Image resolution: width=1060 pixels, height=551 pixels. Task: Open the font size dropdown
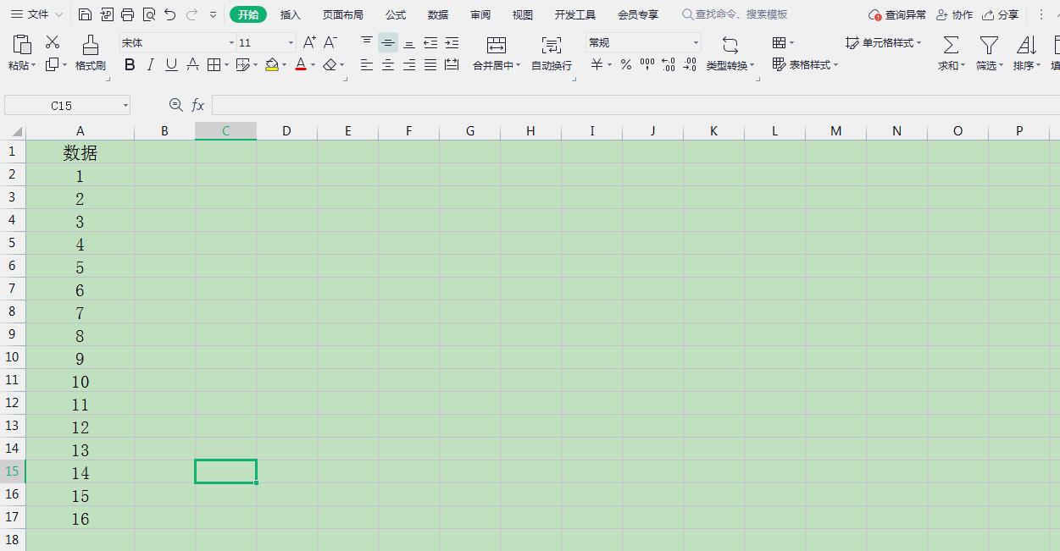point(290,42)
